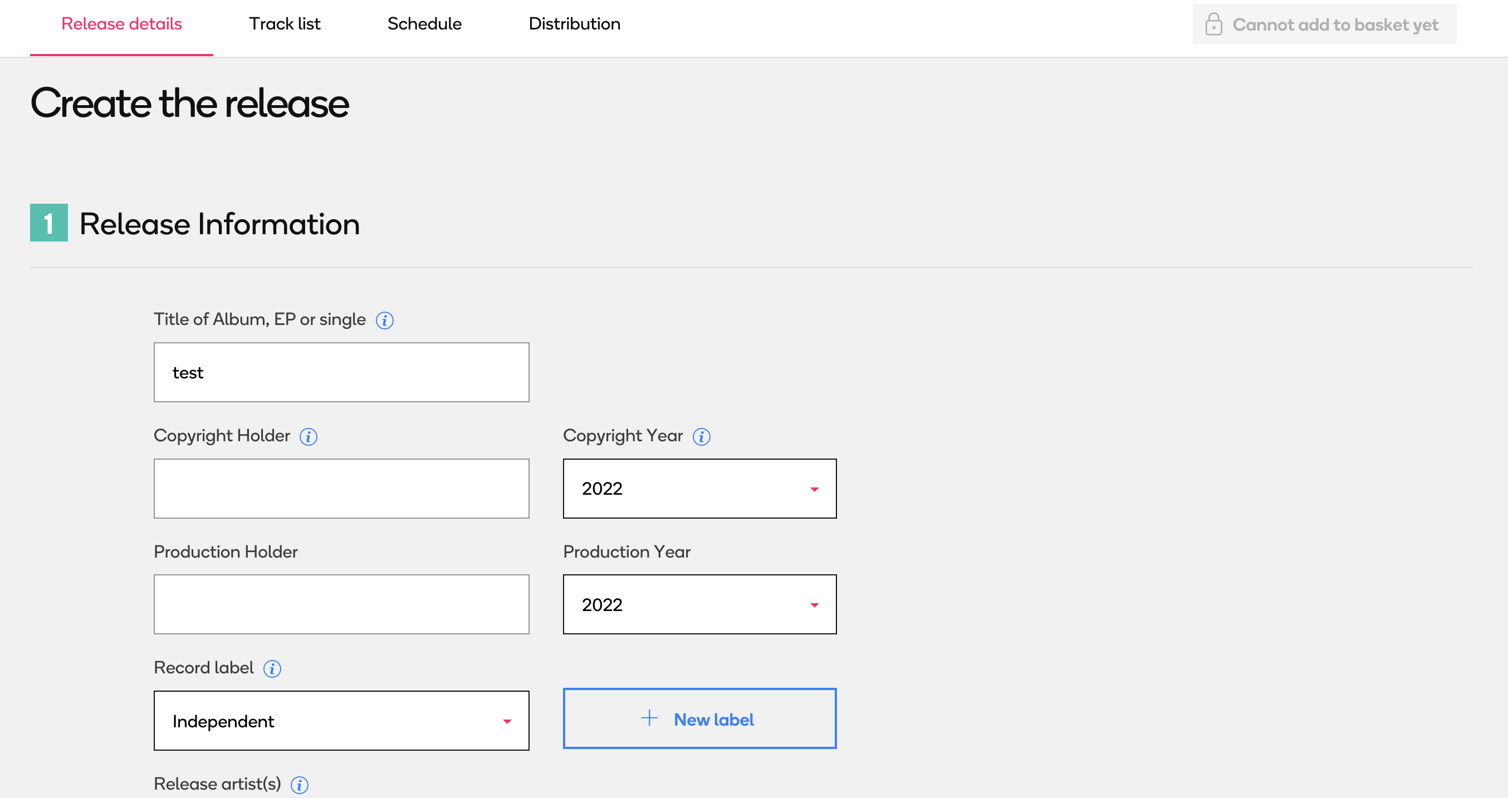
Task: Click the Schedule navigation tab
Action: tap(424, 23)
